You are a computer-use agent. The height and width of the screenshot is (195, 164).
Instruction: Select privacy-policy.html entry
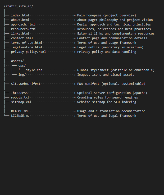[29, 52]
